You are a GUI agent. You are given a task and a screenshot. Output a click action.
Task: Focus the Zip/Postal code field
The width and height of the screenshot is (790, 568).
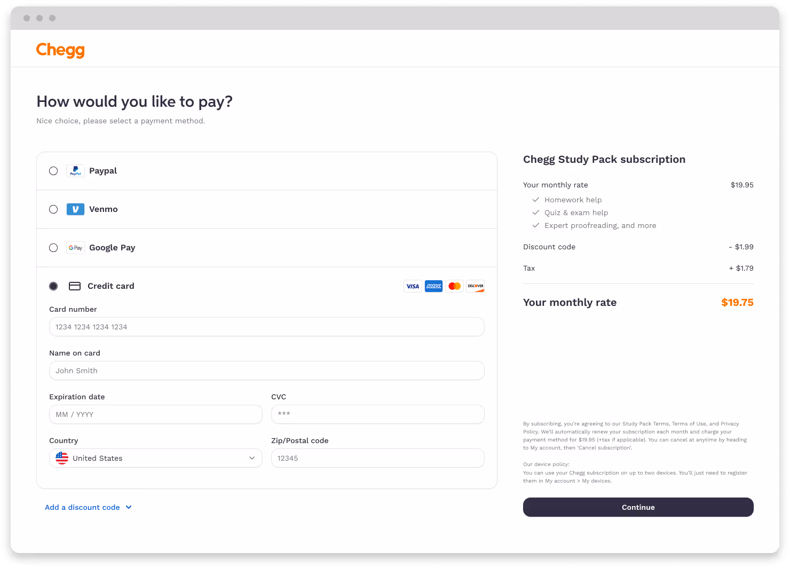pyautogui.click(x=378, y=458)
